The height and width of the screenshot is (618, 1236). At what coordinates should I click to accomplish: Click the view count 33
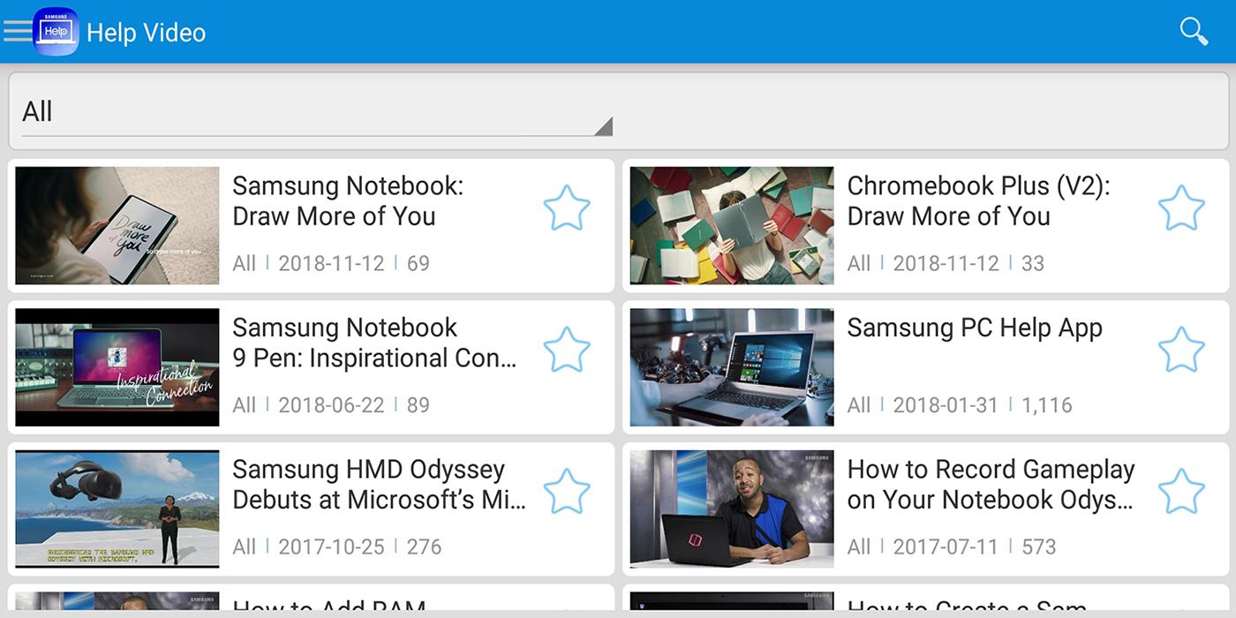pyautogui.click(x=1033, y=264)
